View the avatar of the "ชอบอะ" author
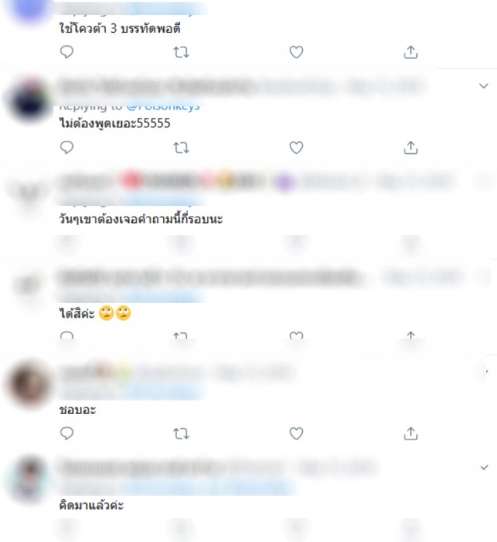The image size is (497, 542). [x=30, y=384]
